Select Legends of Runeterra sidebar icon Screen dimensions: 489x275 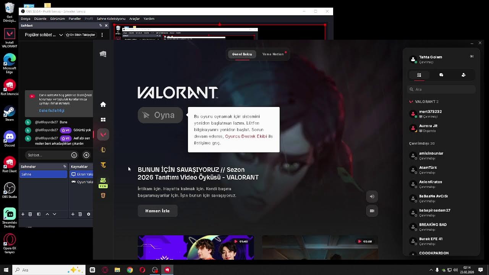[103, 196]
